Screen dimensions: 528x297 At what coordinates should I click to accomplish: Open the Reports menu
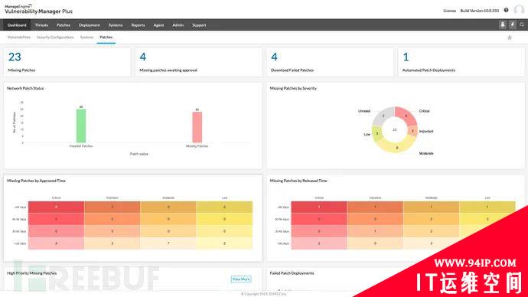(x=138, y=25)
